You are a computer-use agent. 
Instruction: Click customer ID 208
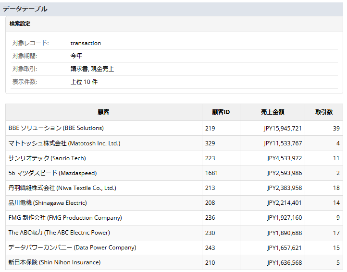(x=210, y=203)
